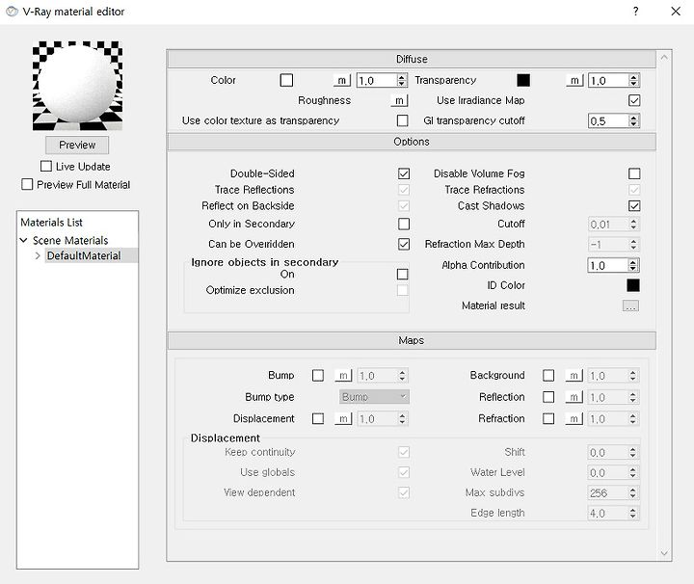Image resolution: width=694 pixels, height=584 pixels.
Task: Enable Disable Volume Fog checkbox
Action: coord(634,173)
